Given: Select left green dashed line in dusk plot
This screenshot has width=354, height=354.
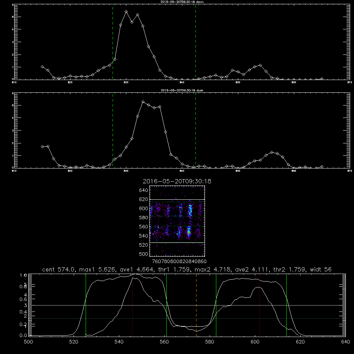Looking at the screenshot, I should pos(113,130).
